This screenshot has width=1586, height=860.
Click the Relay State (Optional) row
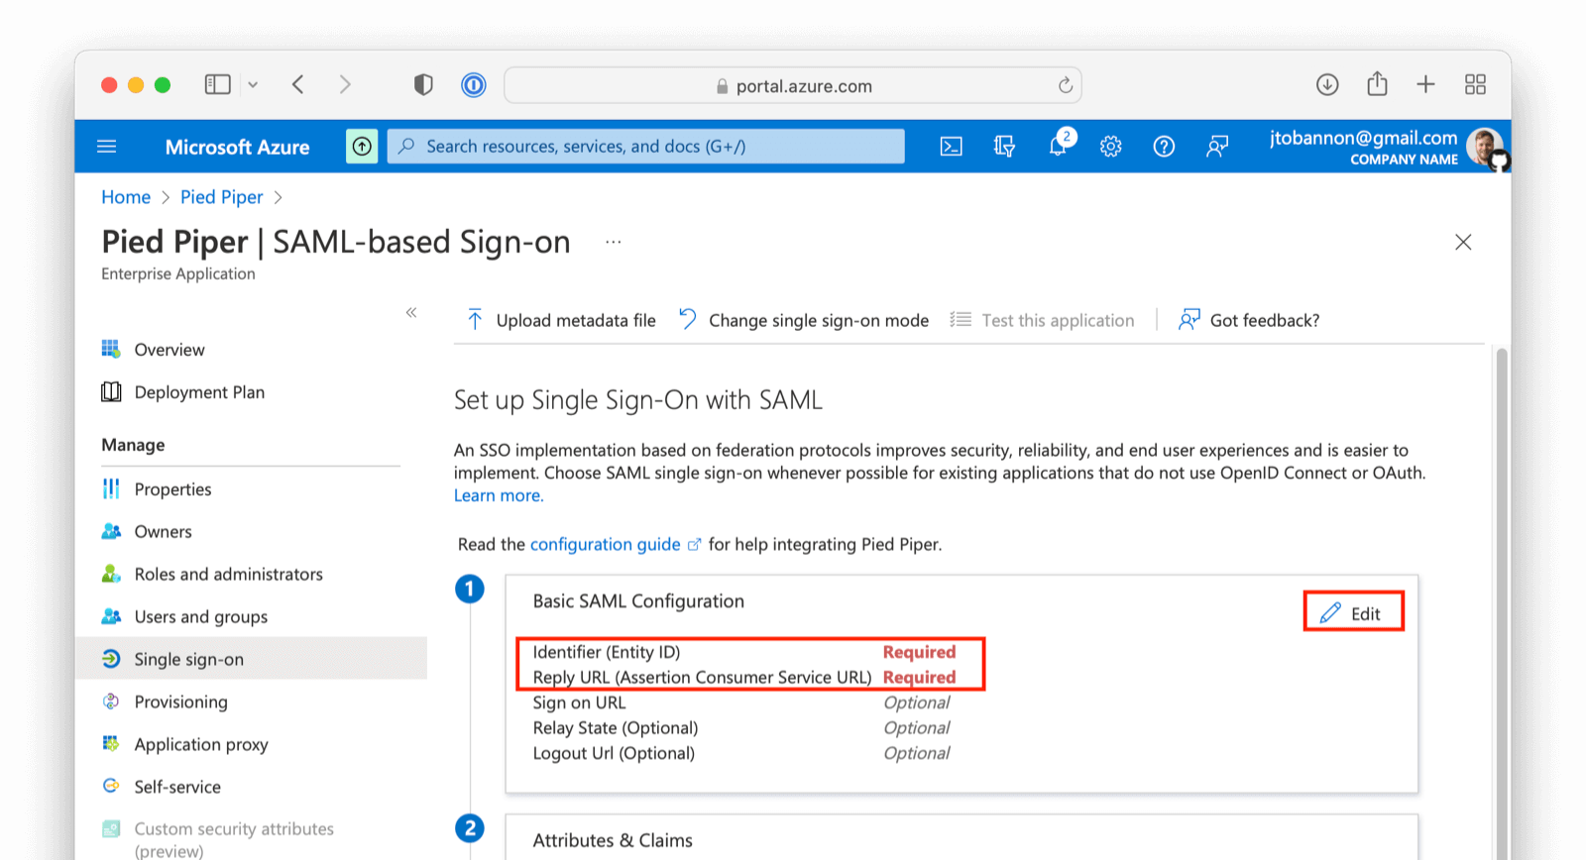741,728
